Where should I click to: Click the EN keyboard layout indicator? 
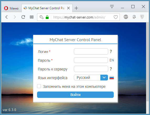pyautogui.click(x=112, y=60)
